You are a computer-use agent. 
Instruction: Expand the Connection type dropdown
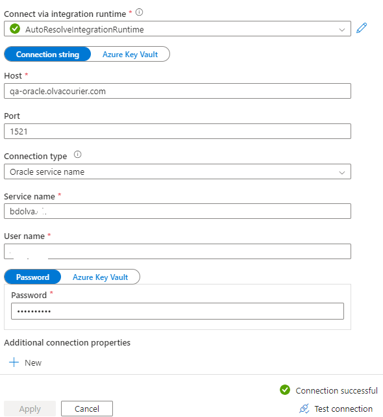click(x=177, y=171)
